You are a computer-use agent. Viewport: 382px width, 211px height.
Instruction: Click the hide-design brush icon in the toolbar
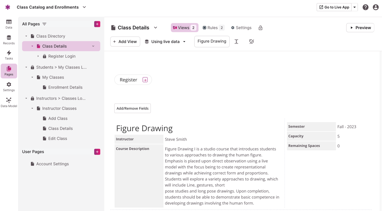click(x=252, y=41)
